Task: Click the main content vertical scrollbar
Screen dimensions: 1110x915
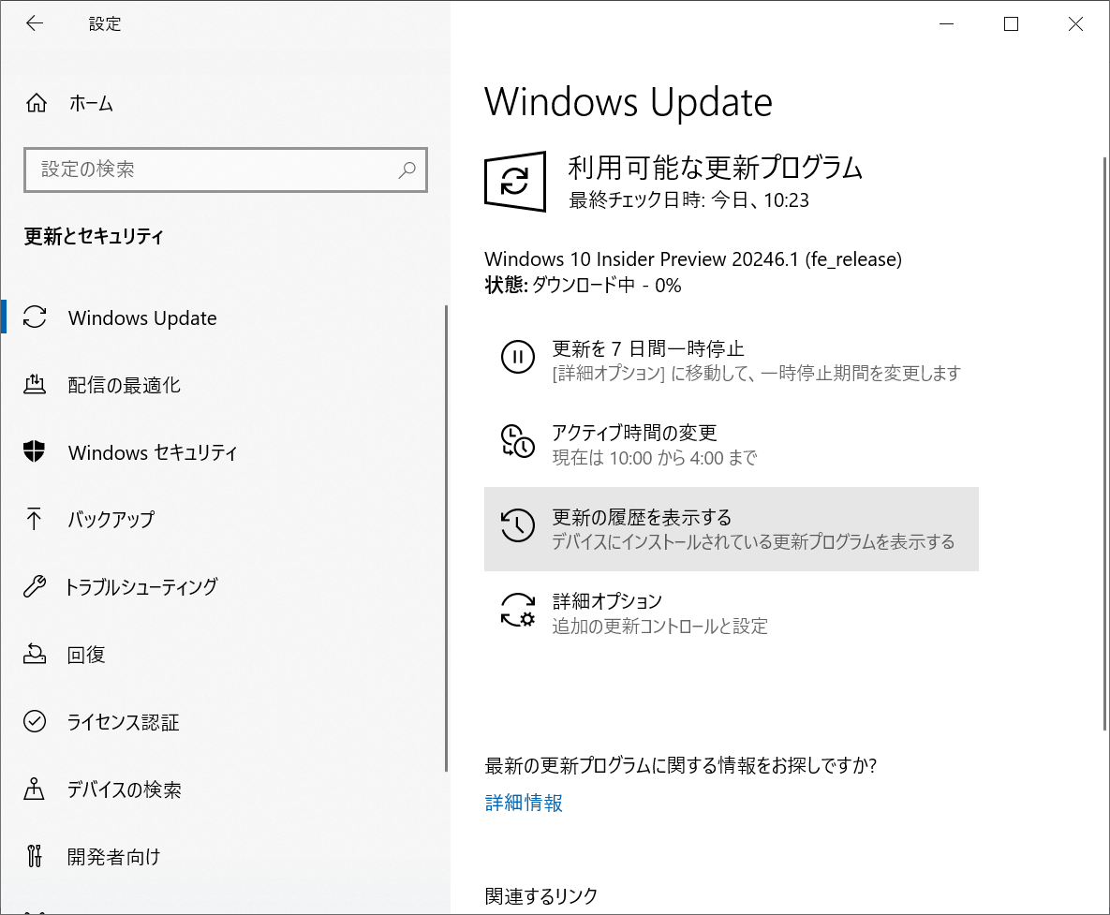Action: (1104, 444)
